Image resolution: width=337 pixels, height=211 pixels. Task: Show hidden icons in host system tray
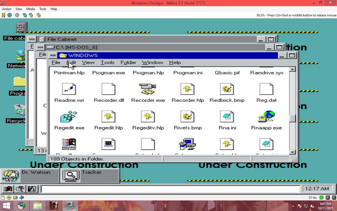(293, 206)
